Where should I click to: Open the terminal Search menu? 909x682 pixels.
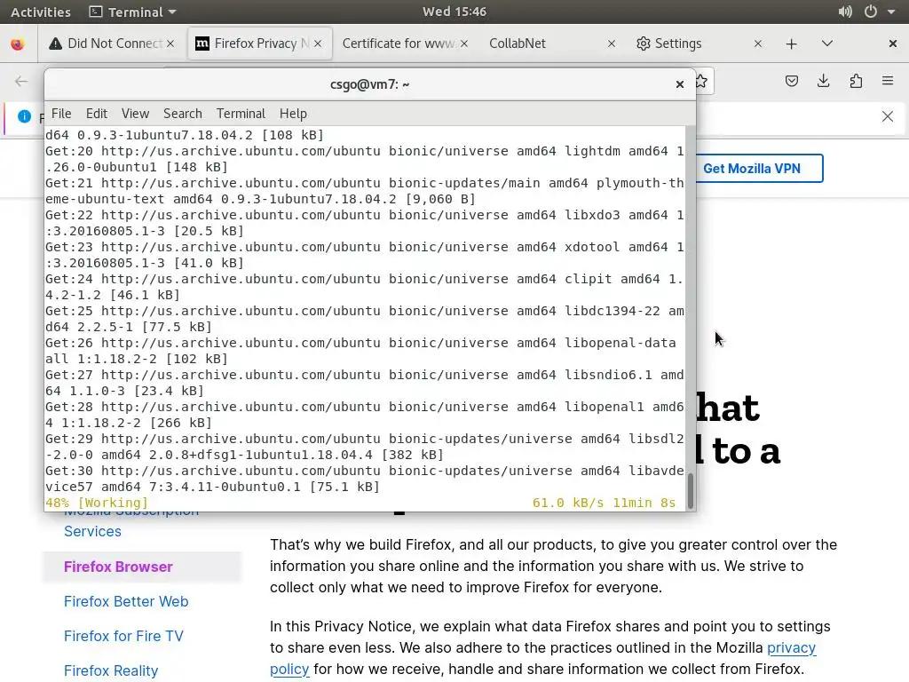coord(183,114)
